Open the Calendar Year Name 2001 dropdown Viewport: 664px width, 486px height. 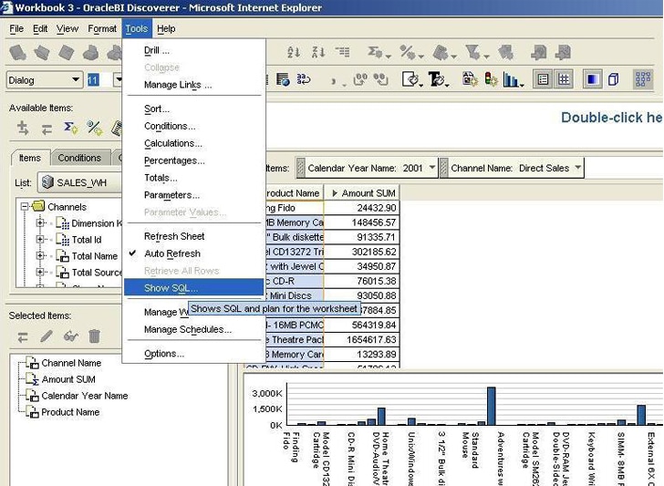431,168
